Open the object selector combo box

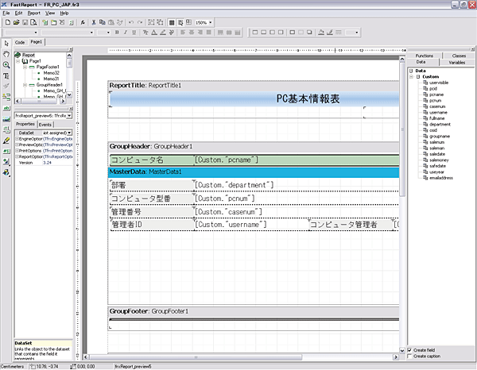[x=69, y=116]
